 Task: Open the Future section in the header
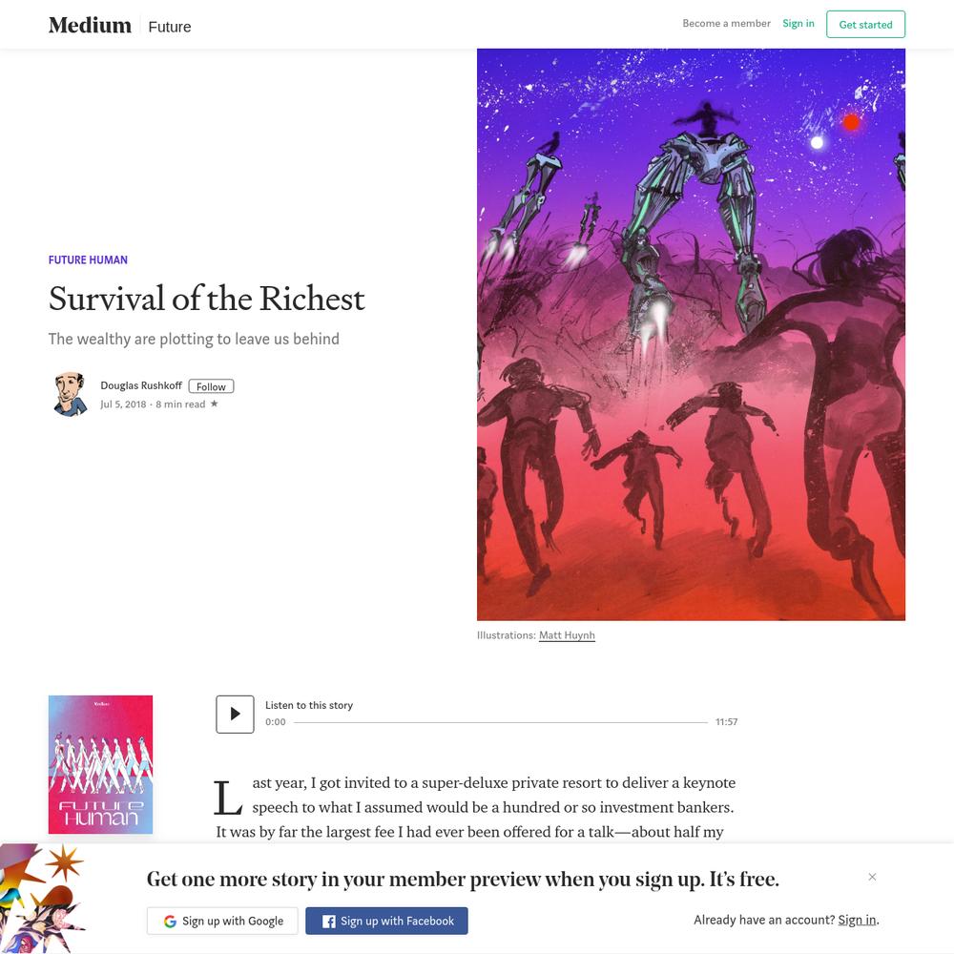170,27
